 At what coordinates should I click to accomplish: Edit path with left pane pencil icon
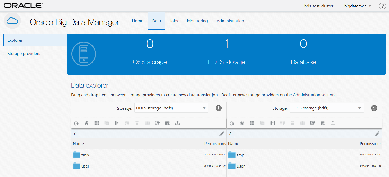pos(222,134)
